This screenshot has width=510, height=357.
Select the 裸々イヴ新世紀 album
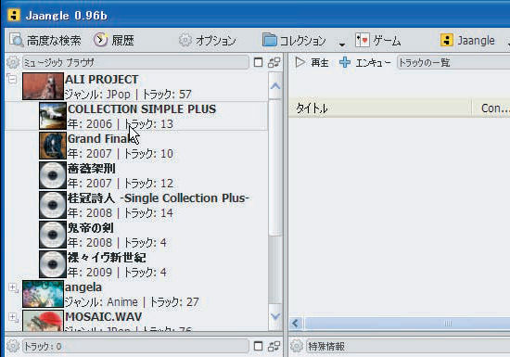coord(107,258)
